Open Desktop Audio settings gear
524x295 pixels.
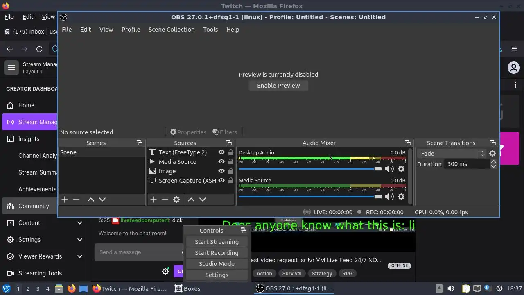pos(401,169)
